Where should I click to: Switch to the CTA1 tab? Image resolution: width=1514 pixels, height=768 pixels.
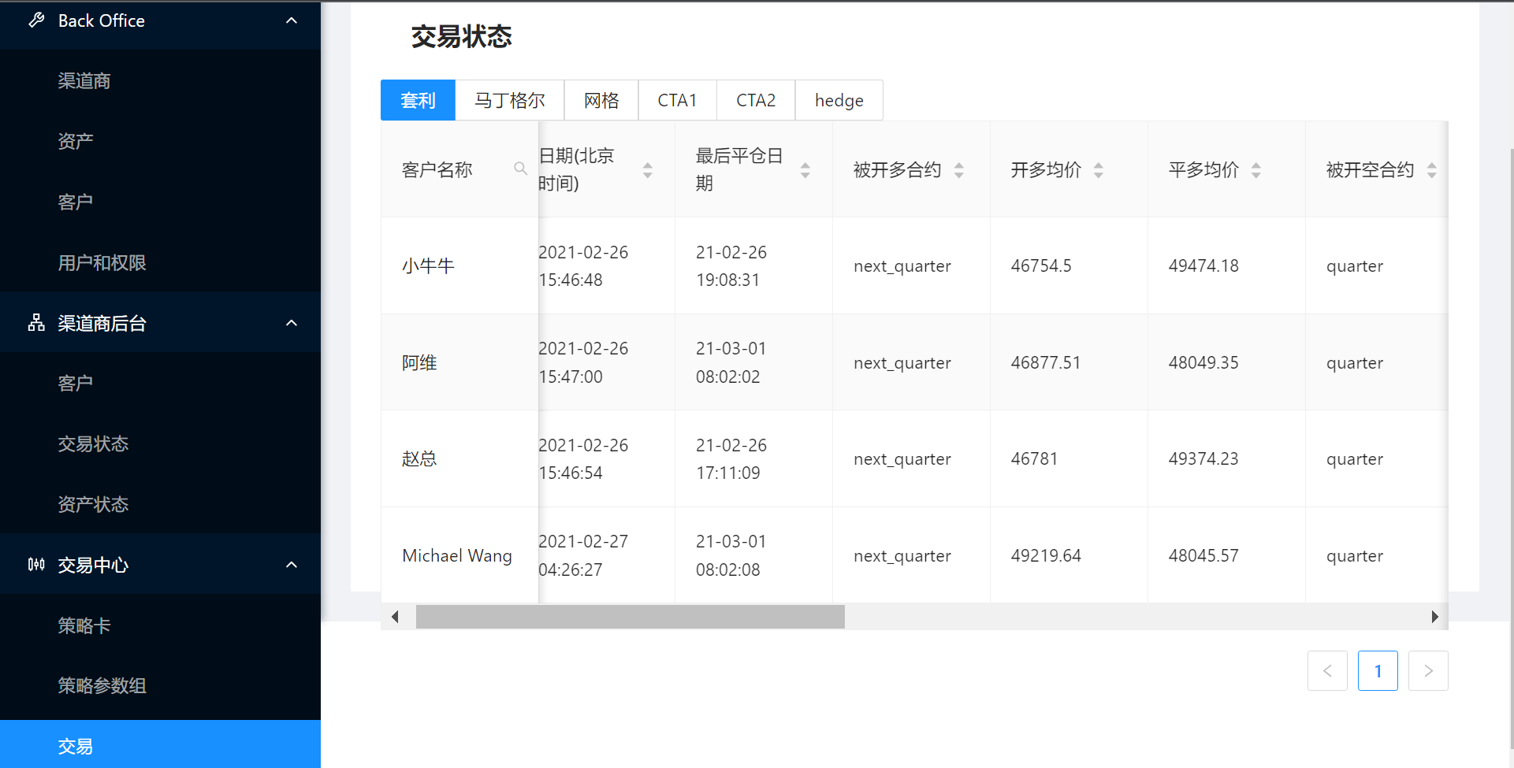pos(677,100)
